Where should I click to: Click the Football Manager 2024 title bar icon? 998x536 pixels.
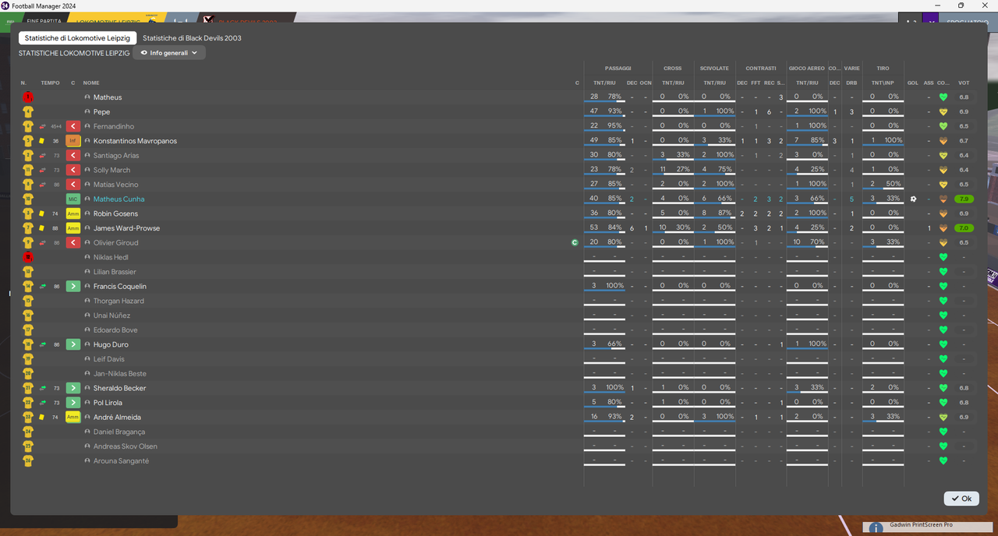click(x=5, y=5)
